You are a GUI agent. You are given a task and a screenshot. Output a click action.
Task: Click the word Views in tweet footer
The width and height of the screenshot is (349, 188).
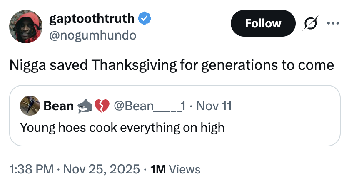(185, 169)
